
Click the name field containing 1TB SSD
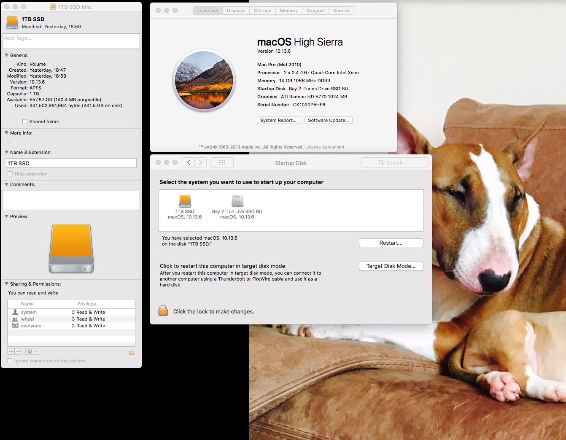pyautogui.click(x=71, y=163)
